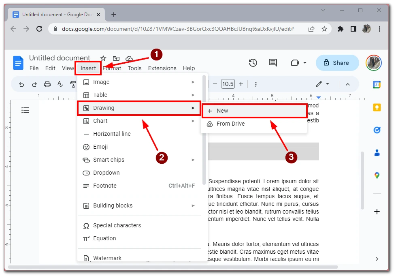This screenshot has height=278, width=396.
Task: Select Special characters menu entry
Action: pyautogui.click(x=117, y=225)
